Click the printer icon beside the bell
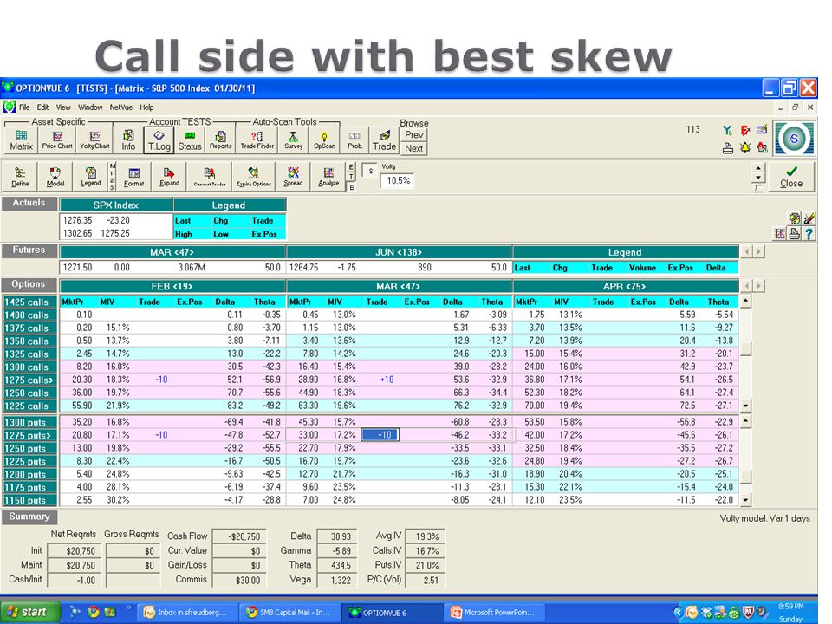This screenshot has width=832, height=624. pos(728,148)
